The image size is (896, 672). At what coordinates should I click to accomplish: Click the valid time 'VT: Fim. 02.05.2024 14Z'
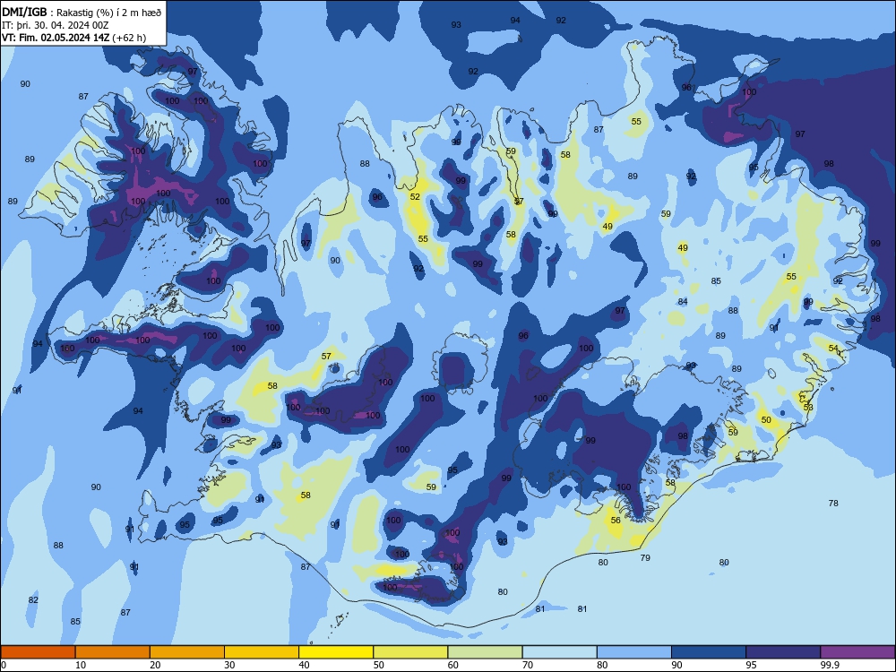pos(56,38)
